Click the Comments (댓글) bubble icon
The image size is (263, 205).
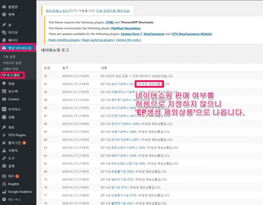click(x=4, y=84)
